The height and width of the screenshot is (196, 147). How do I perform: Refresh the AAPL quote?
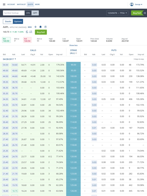(27, 32)
